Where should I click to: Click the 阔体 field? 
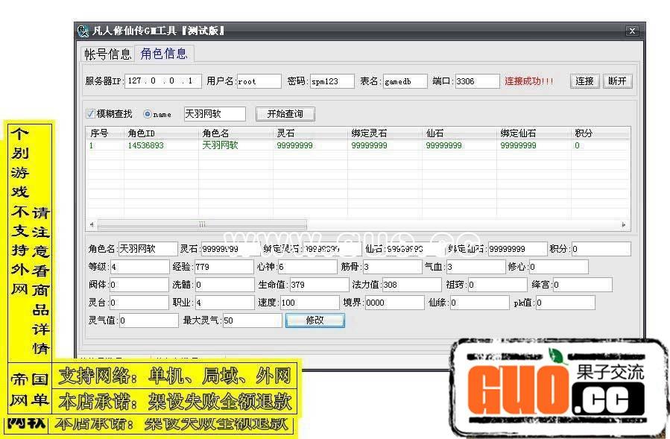[139, 285]
